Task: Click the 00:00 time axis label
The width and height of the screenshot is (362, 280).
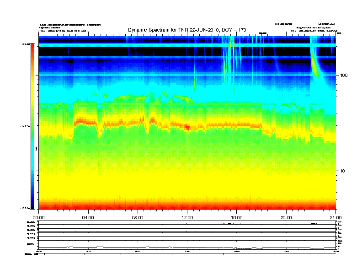Action: [x=38, y=218]
